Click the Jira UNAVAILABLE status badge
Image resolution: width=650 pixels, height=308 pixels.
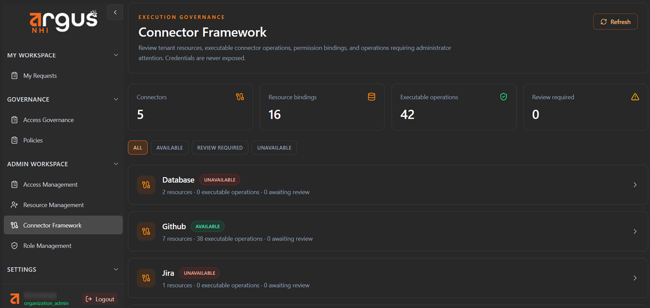[199, 273]
